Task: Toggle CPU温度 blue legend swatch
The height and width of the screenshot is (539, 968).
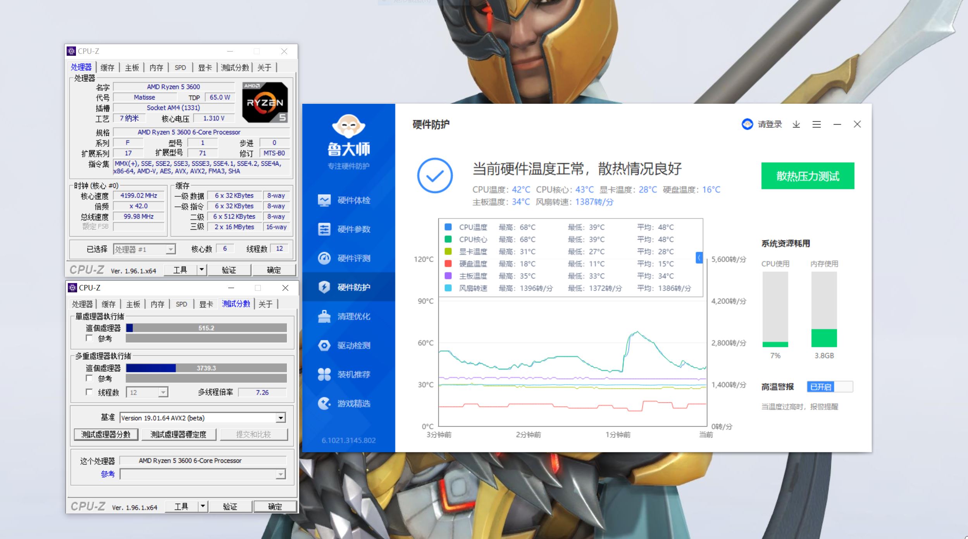Action: [x=448, y=227]
